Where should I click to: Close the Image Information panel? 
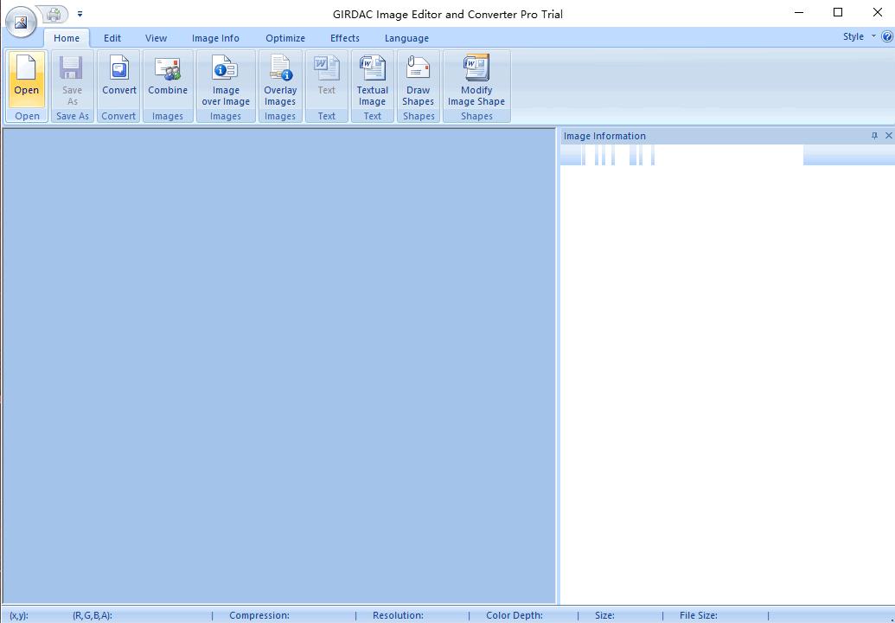(888, 136)
